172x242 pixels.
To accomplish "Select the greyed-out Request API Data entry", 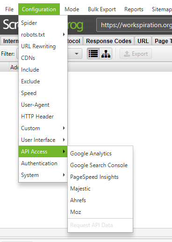I will (x=100, y=225).
